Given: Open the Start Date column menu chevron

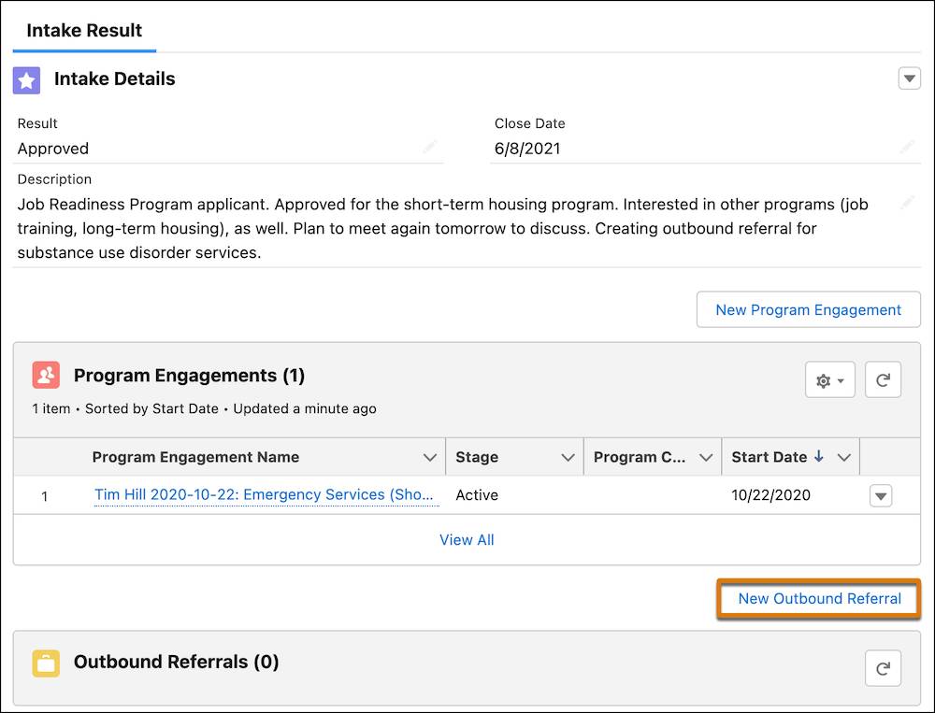Looking at the screenshot, I should [844, 458].
